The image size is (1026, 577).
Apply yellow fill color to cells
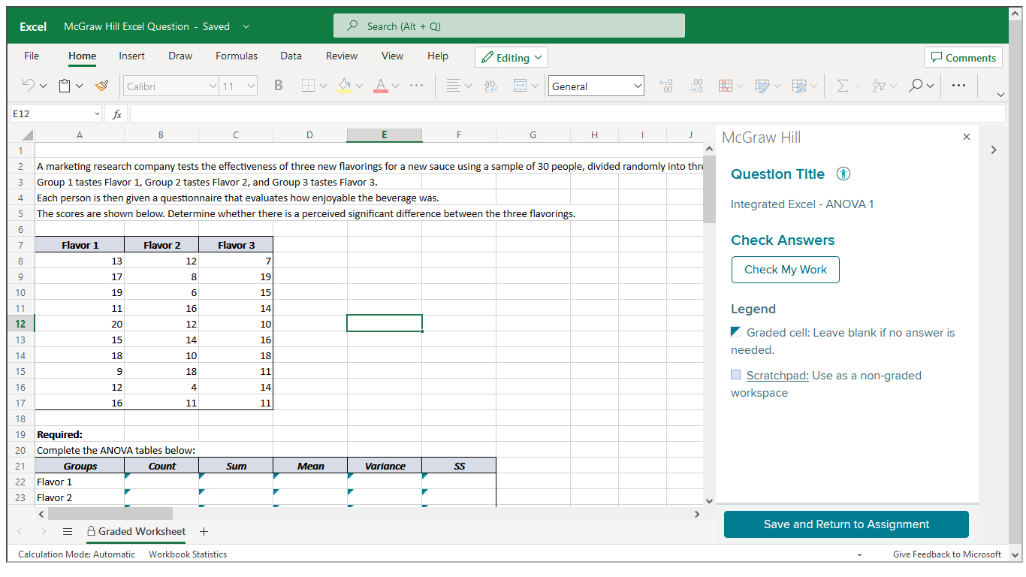pos(345,85)
